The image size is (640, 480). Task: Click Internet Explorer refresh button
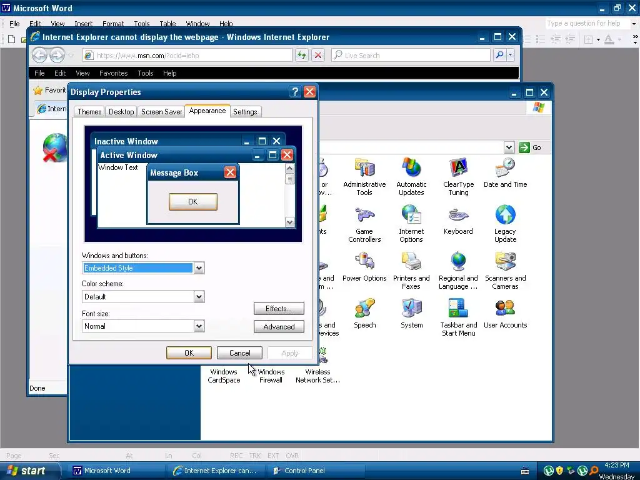point(302,55)
